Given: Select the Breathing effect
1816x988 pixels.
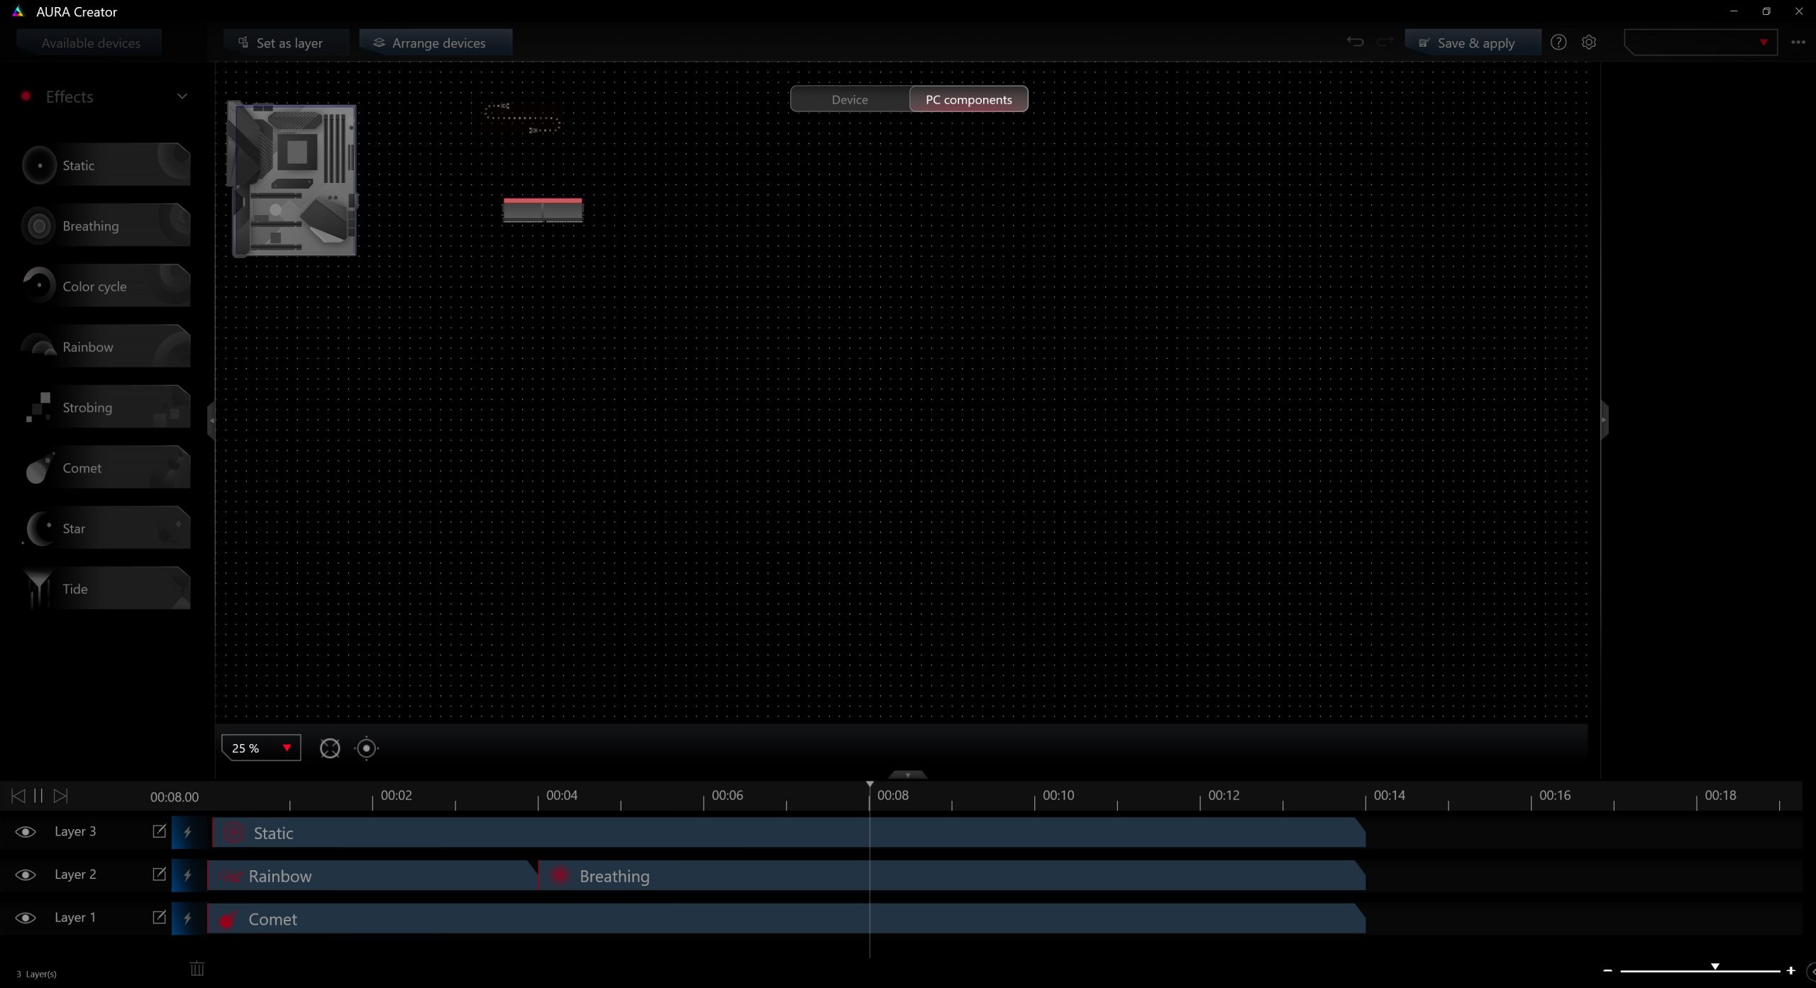Looking at the screenshot, I should [x=106, y=226].
